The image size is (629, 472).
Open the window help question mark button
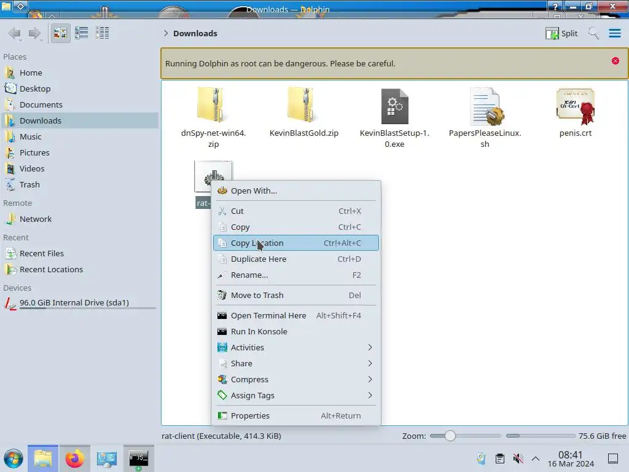pyautogui.click(x=555, y=6)
